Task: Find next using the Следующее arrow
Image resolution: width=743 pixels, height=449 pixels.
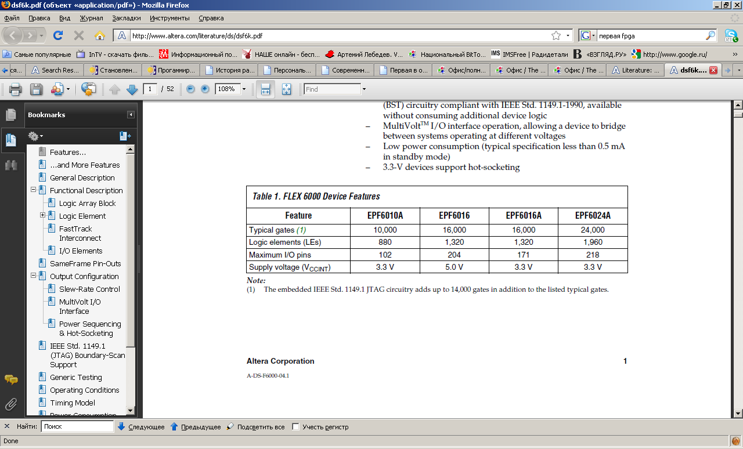Action: coord(141,427)
